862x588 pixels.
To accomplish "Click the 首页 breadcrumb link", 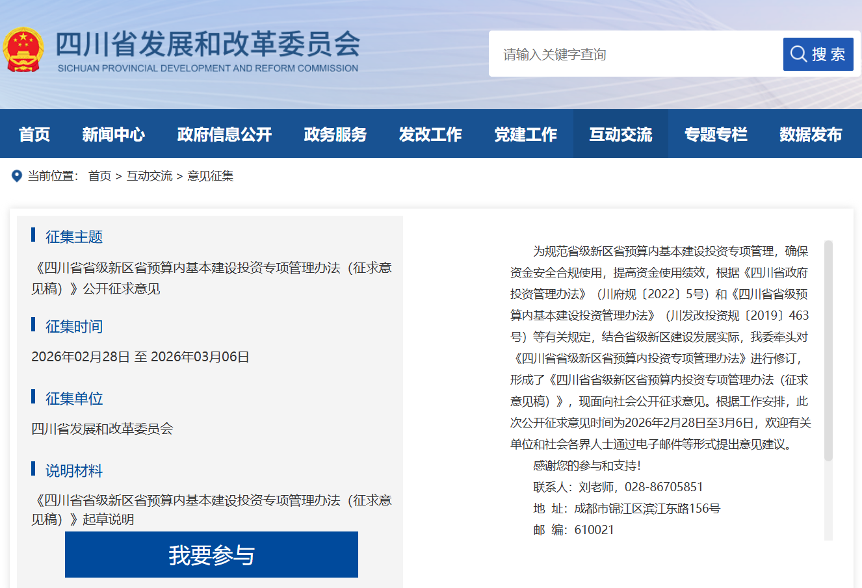I will [99, 176].
